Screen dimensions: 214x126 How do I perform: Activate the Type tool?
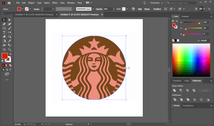[4, 32]
